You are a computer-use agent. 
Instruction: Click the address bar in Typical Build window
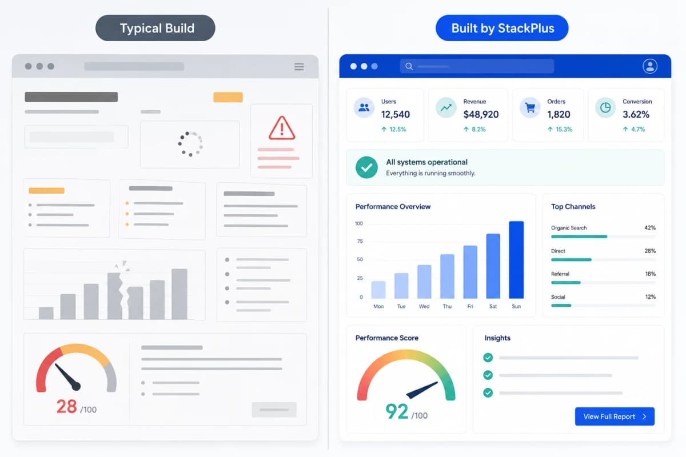pyautogui.click(x=134, y=66)
